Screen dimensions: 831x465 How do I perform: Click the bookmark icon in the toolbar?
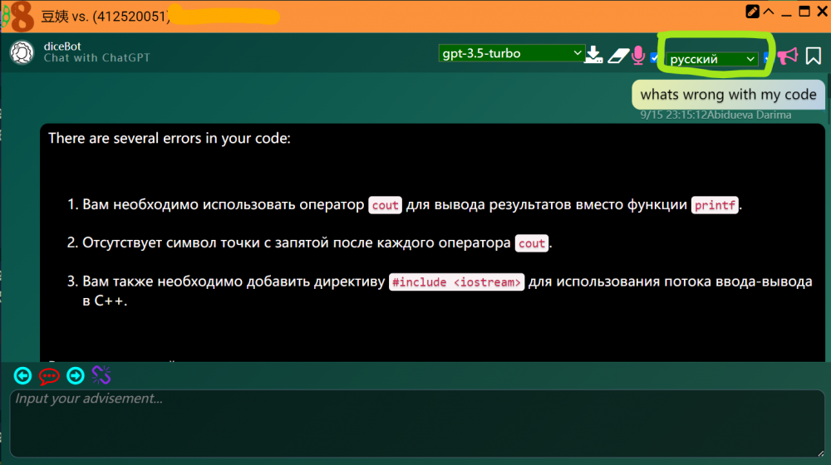point(813,56)
